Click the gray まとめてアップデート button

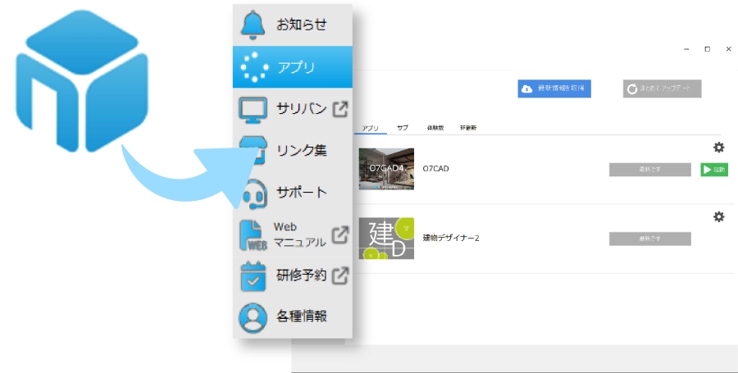[x=662, y=89]
